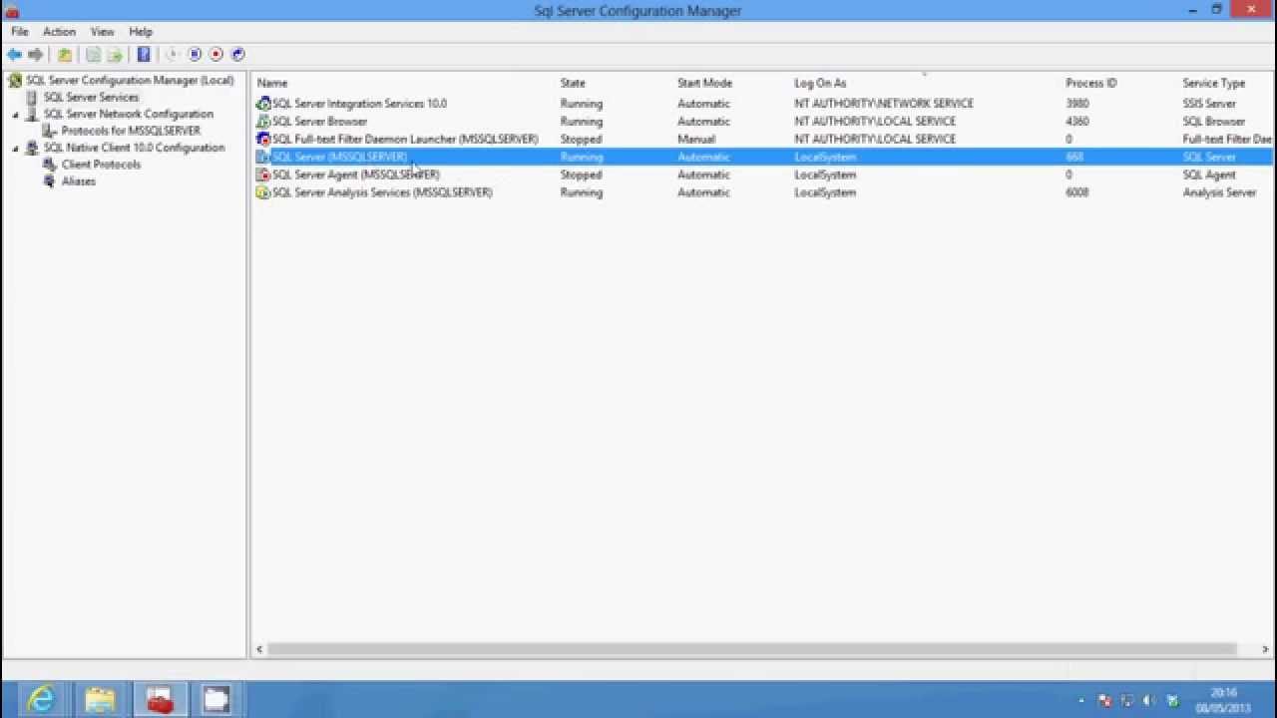This screenshot has height=718, width=1277.
Task: Click the Restart Service toolbar icon
Action: pos(238,55)
